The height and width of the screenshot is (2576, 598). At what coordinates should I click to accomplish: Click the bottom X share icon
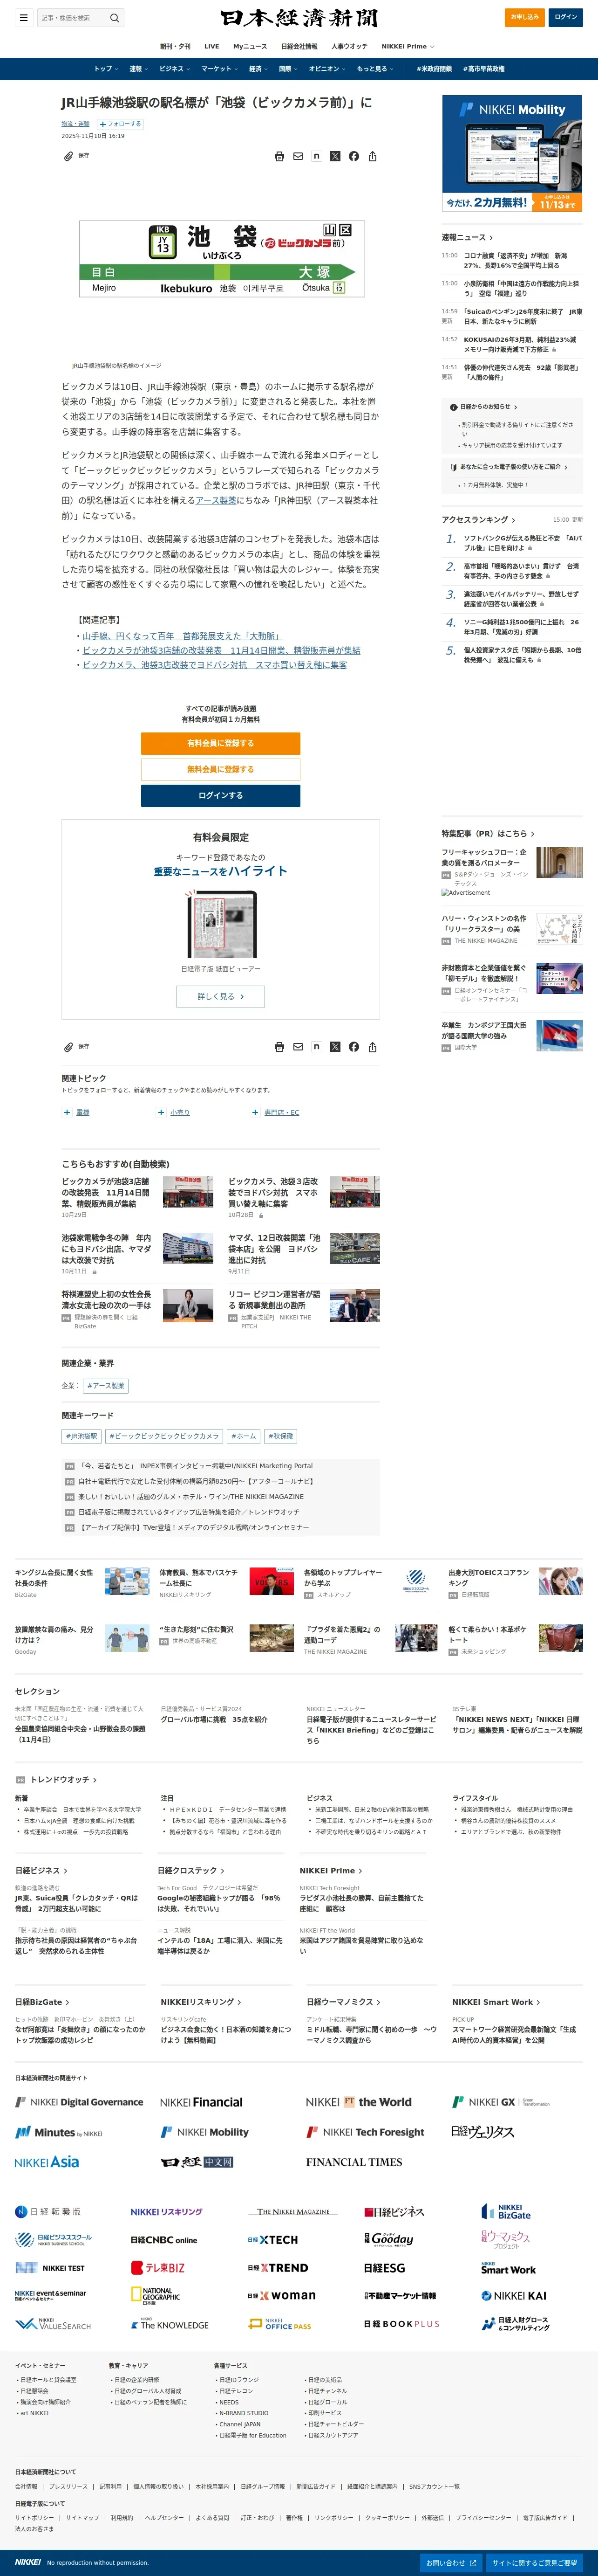point(334,1047)
